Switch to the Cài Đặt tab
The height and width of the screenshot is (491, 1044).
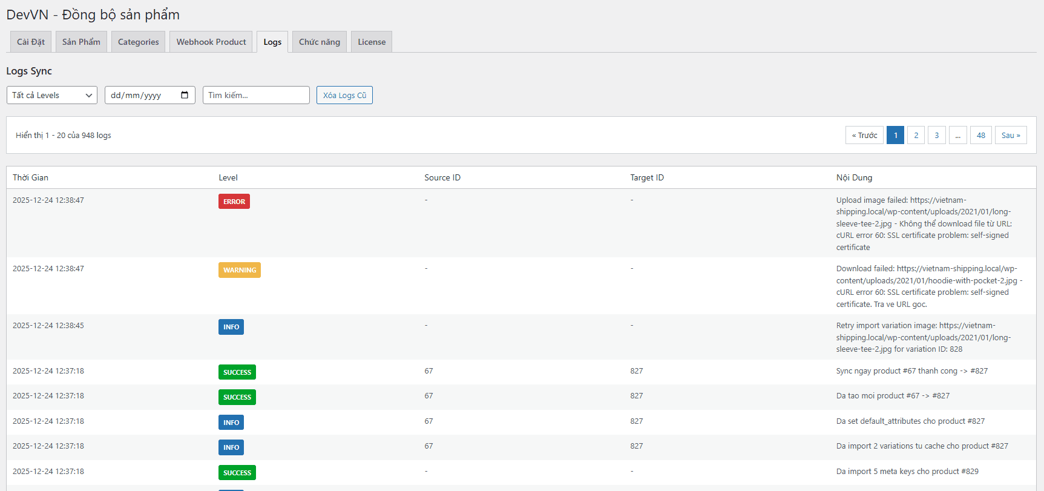31,42
